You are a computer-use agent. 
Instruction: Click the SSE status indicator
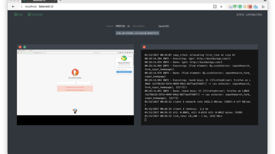pyautogui.click(x=18, y=15)
